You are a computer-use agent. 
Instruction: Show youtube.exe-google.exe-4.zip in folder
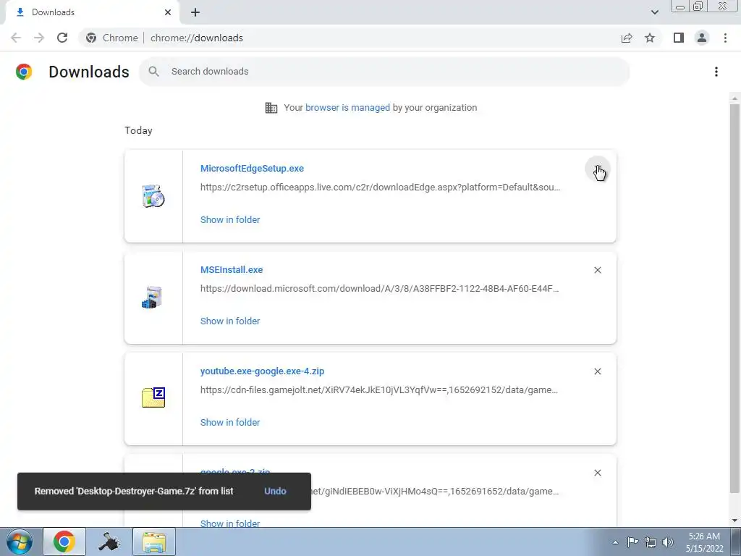(230, 423)
